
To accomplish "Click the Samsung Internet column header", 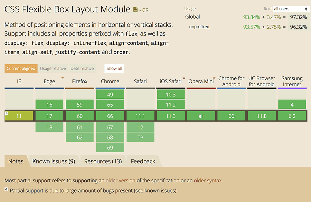I will pos(292,81).
